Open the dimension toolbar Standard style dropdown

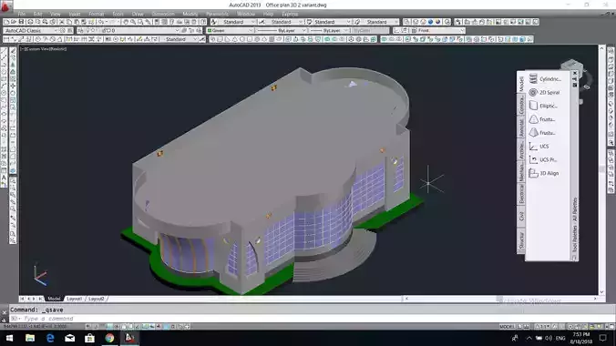pyautogui.click(x=180, y=39)
